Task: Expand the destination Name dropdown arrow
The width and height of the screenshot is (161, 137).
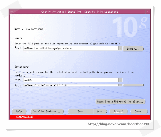Action: 120,80
